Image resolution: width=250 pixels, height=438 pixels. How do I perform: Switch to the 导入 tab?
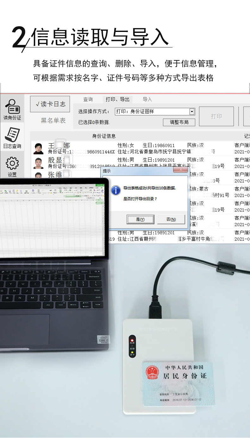point(147,99)
